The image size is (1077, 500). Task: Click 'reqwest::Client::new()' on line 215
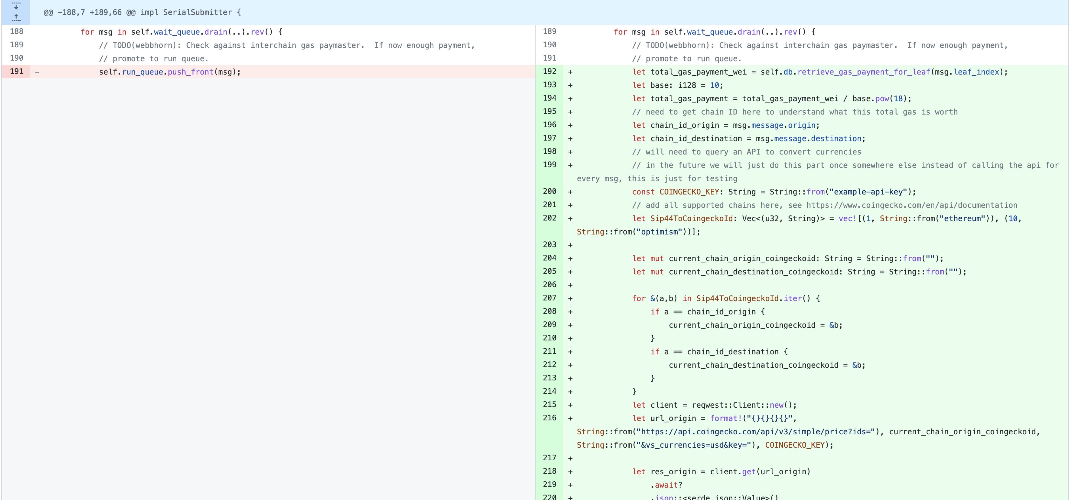[742, 405]
